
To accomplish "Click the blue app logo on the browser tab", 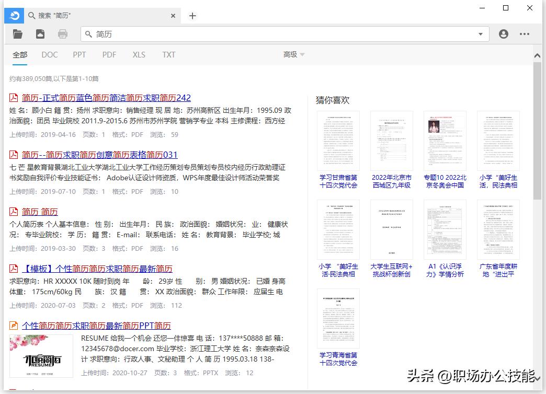I will point(14,16).
